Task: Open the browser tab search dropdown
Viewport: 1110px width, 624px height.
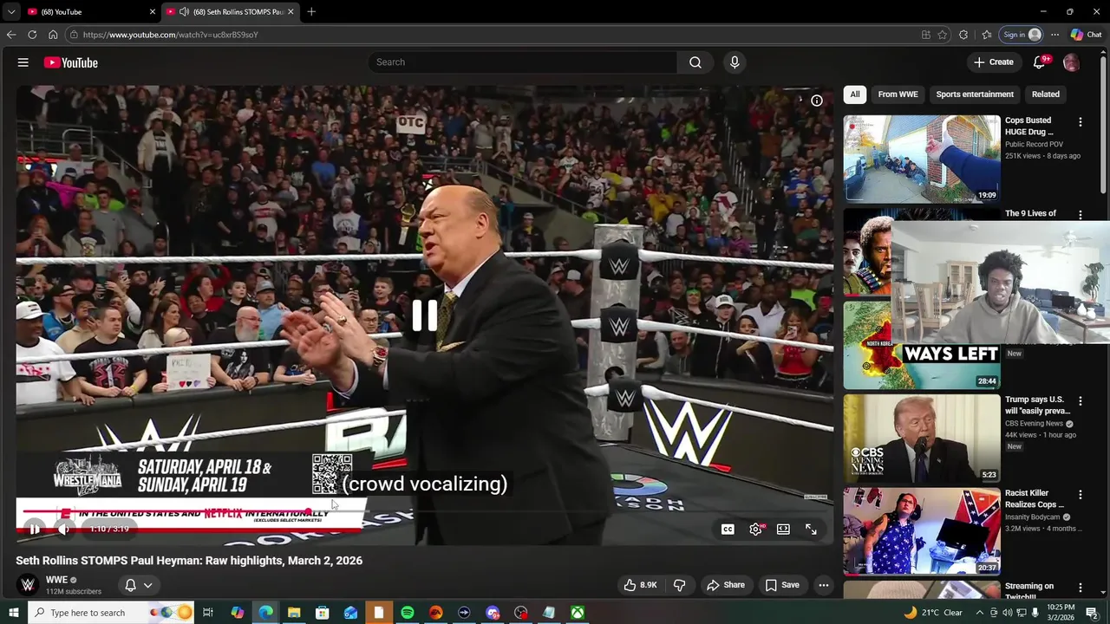Action: 10,11
